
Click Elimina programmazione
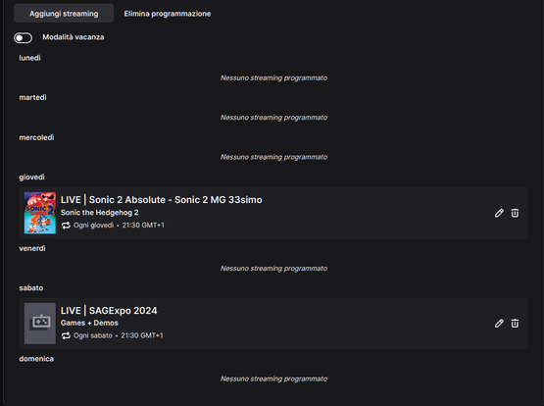[168, 14]
